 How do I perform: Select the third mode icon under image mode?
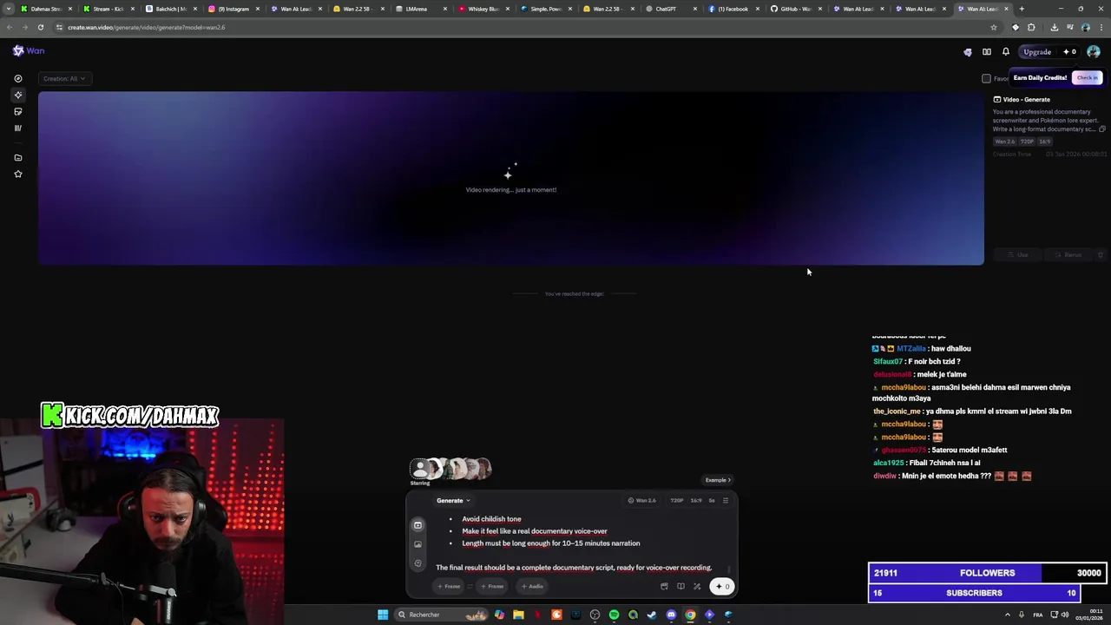(417, 563)
